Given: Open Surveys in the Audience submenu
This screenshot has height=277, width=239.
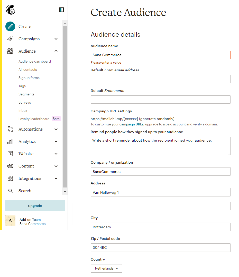Looking at the screenshot, I should [x=25, y=102].
